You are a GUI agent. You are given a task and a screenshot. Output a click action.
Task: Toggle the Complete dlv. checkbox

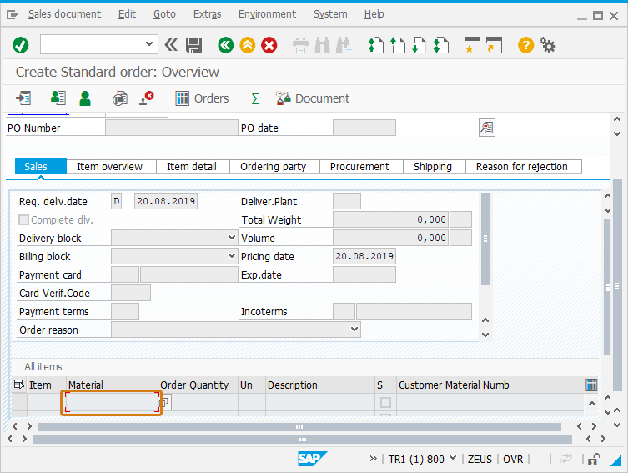point(24,219)
